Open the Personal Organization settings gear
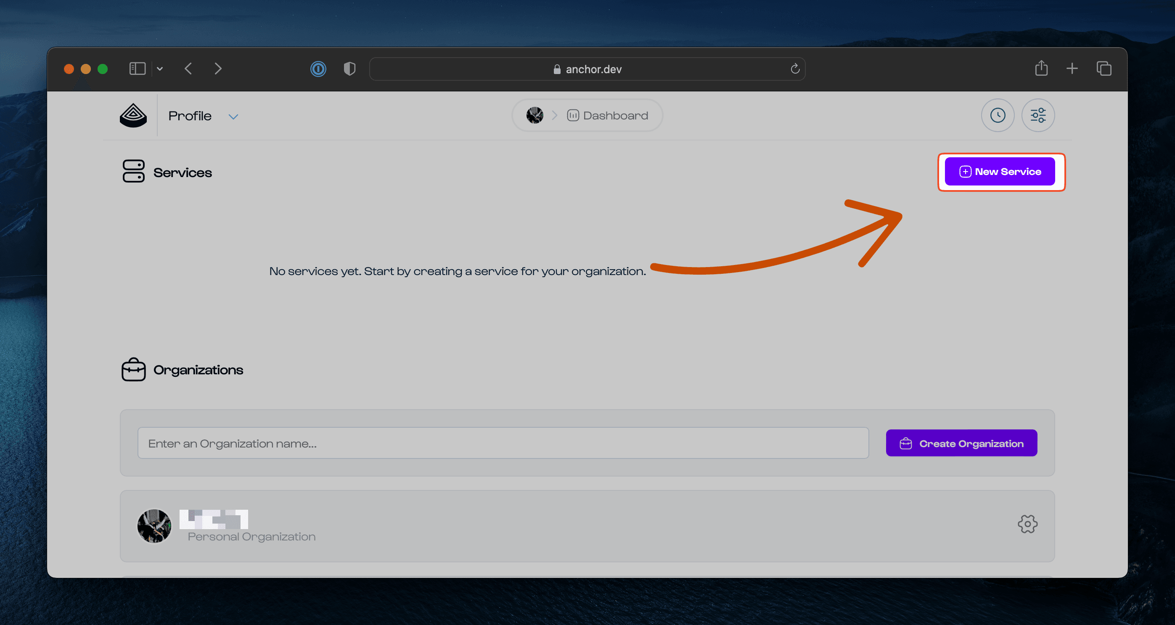 1028,524
